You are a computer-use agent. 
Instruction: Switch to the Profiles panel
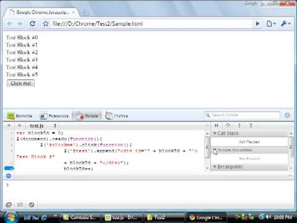(117, 116)
